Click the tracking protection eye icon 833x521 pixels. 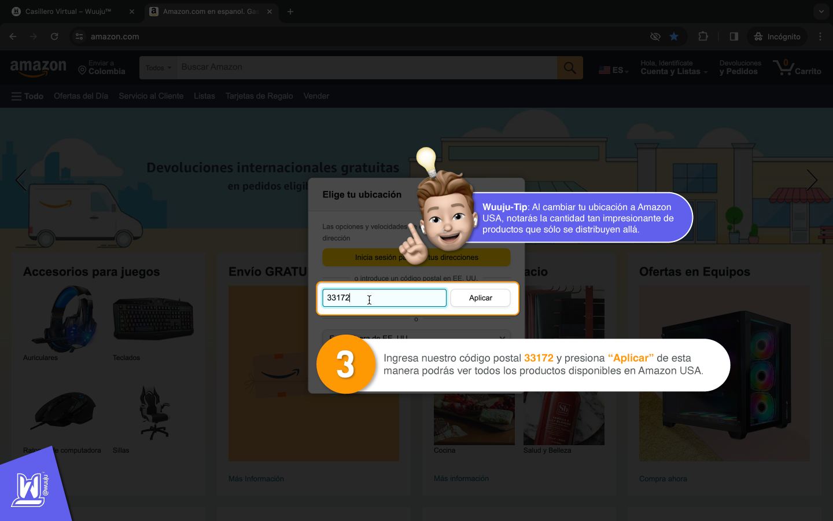coord(655,36)
